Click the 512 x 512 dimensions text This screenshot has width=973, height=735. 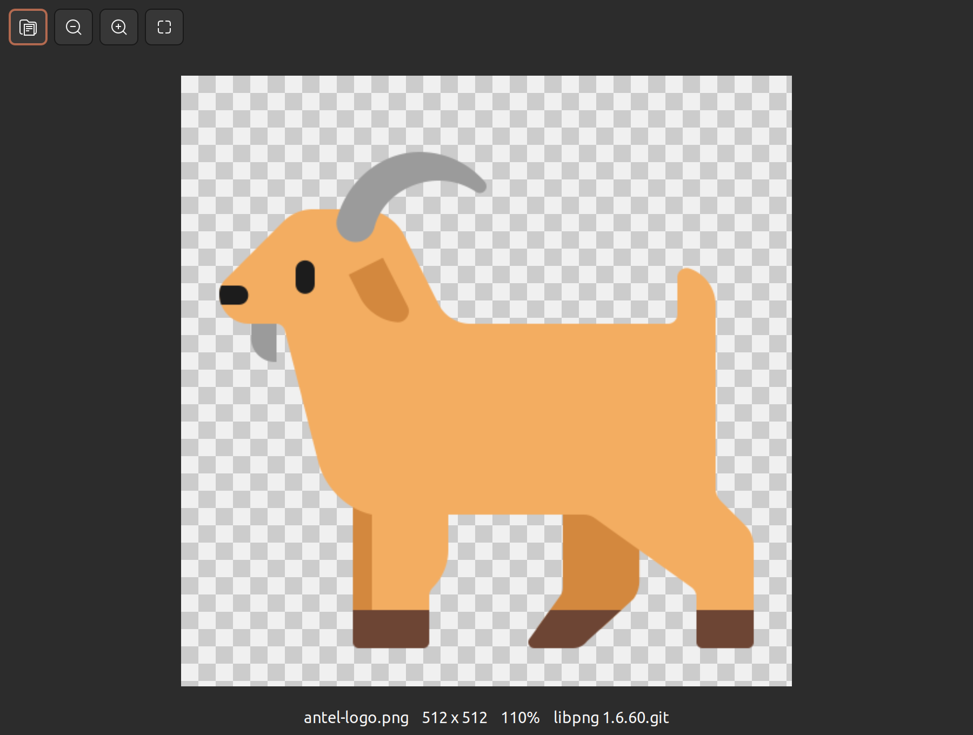[x=455, y=718]
